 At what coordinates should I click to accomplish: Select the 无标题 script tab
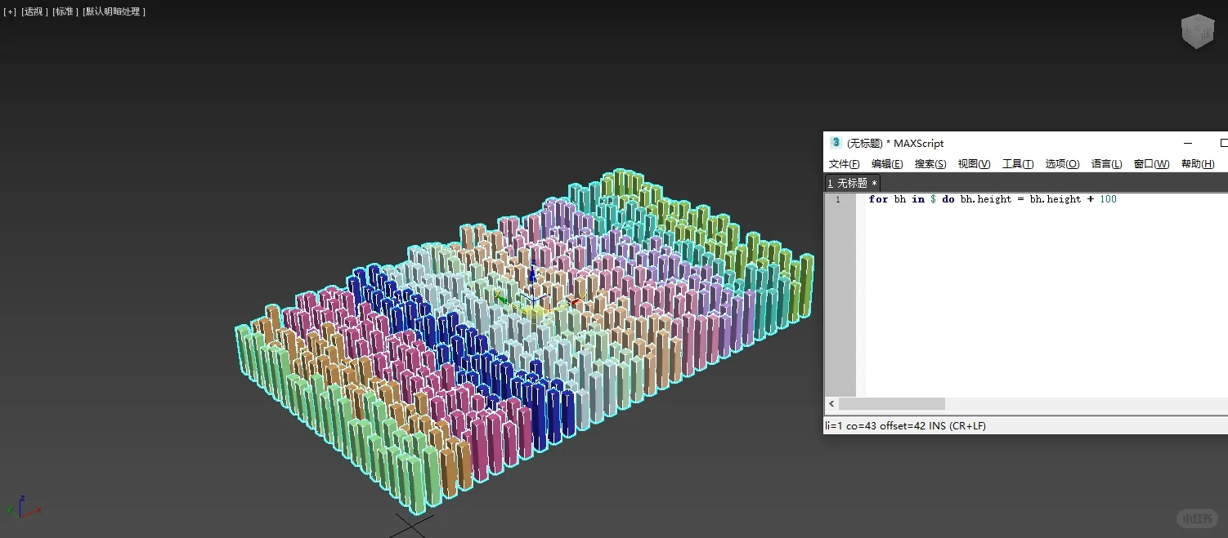click(x=851, y=183)
